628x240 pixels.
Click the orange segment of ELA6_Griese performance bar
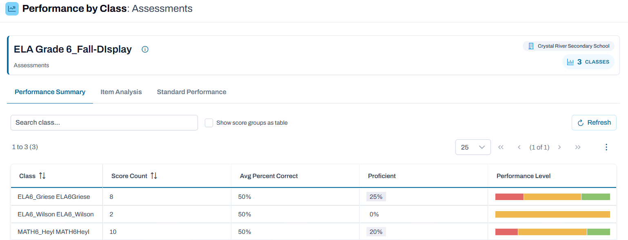pyautogui.click(x=553, y=197)
